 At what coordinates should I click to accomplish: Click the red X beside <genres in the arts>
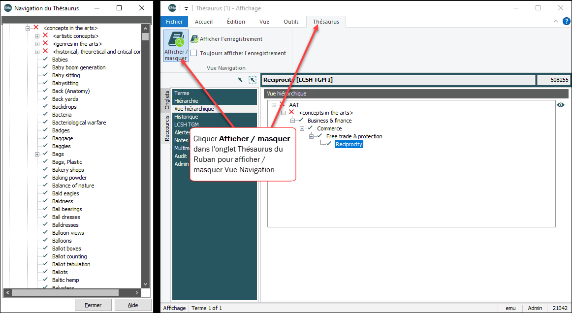point(45,44)
